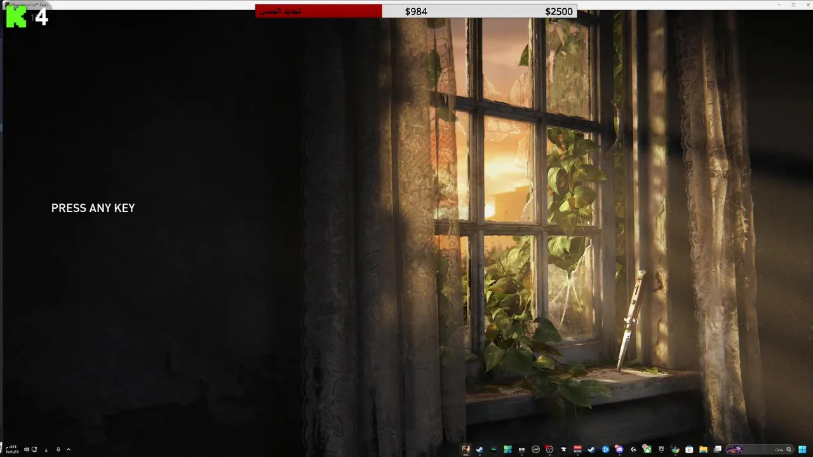
Task: Open the volume speaker tray icon
Action: 27,449
